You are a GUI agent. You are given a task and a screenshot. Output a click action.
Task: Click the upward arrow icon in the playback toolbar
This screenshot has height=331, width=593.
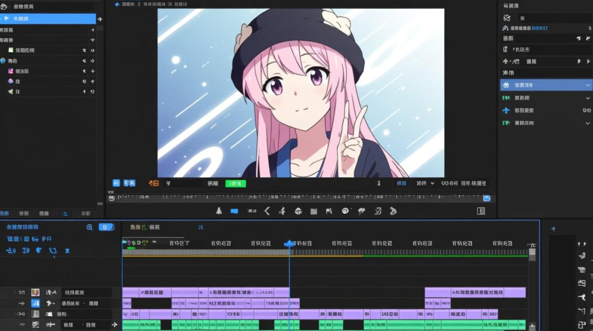click(x=219, y=211)
